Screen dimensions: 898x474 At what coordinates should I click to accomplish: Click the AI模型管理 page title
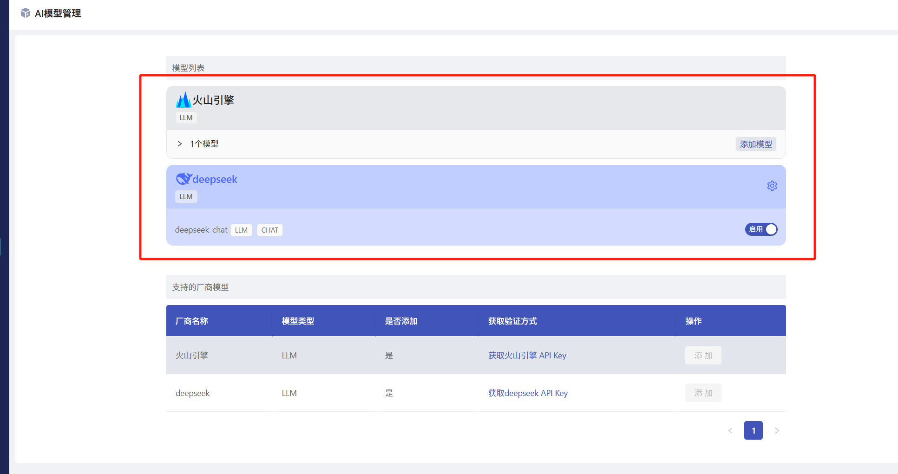pyautogui.click(x=58, y=13)
